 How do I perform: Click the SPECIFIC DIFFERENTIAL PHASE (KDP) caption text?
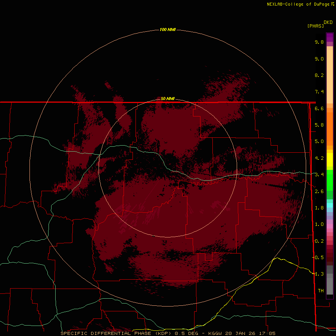(x=116, y=333)
